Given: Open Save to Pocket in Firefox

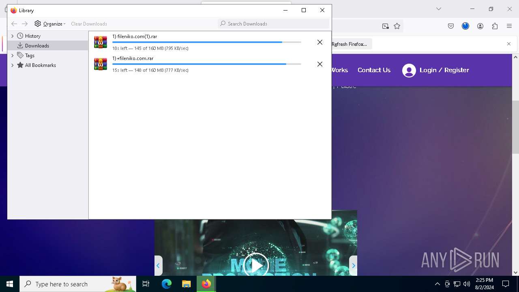Looking at the screenshot, I should coord(451,26).
